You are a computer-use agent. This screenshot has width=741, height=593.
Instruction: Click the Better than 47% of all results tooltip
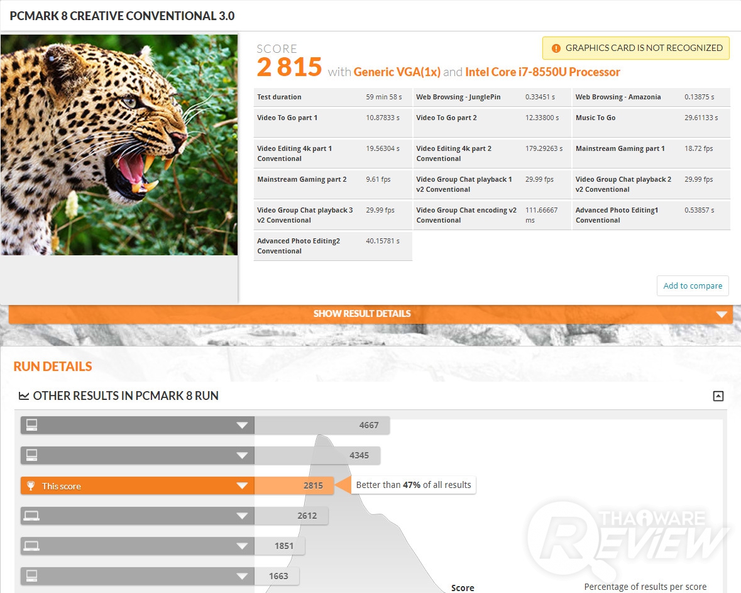[414, 485]
